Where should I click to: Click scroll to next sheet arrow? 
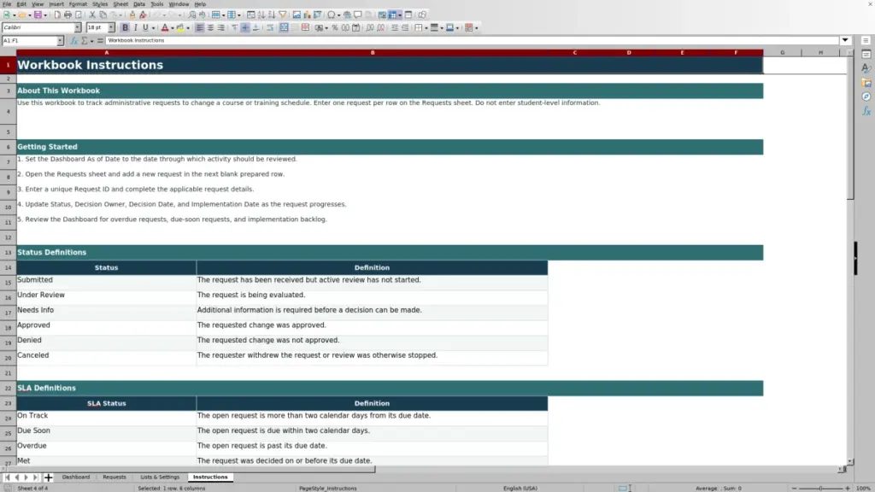[x=26, y=477]
